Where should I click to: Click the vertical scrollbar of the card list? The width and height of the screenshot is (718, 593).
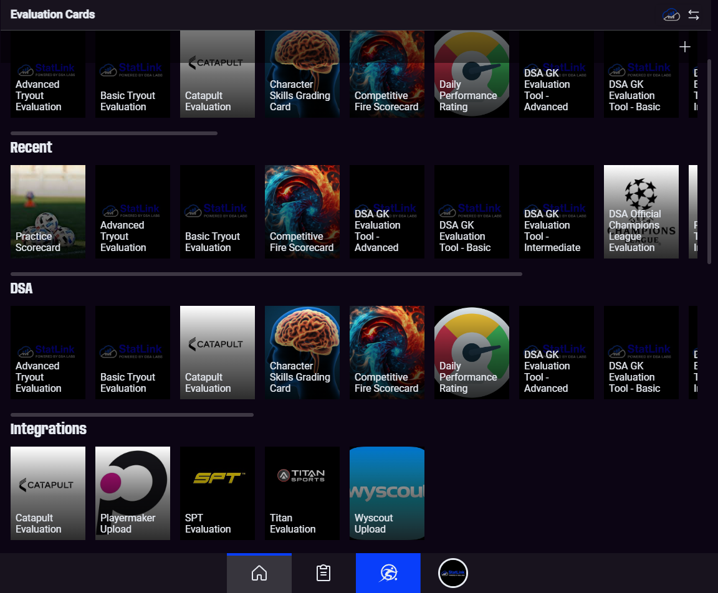coord(709,161)
